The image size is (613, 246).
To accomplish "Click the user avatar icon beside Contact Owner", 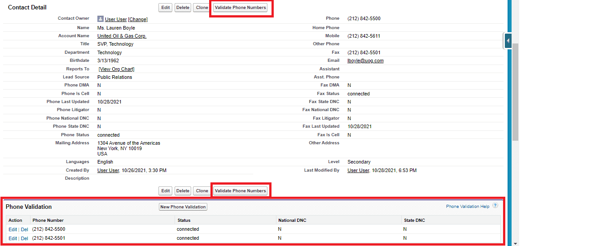I will [x=101, y=19].
